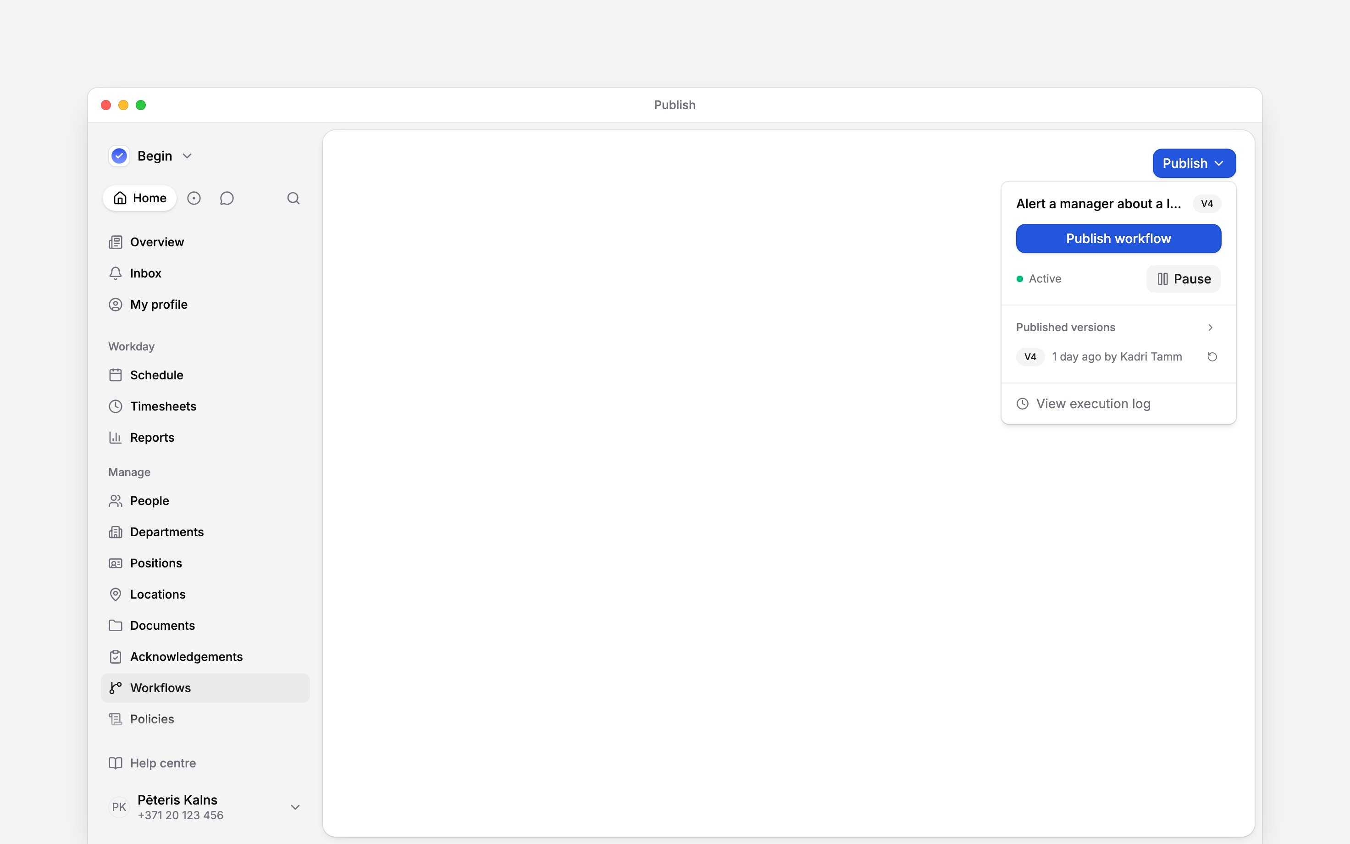The height and width of the screenshot is (844, 1350).
Task: Click the circled dot icon beside Home
Action: click(x=194, y=198)
